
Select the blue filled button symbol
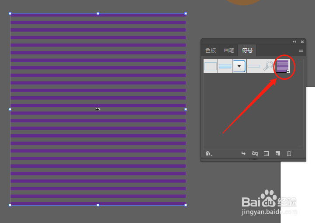click(225, 66)
